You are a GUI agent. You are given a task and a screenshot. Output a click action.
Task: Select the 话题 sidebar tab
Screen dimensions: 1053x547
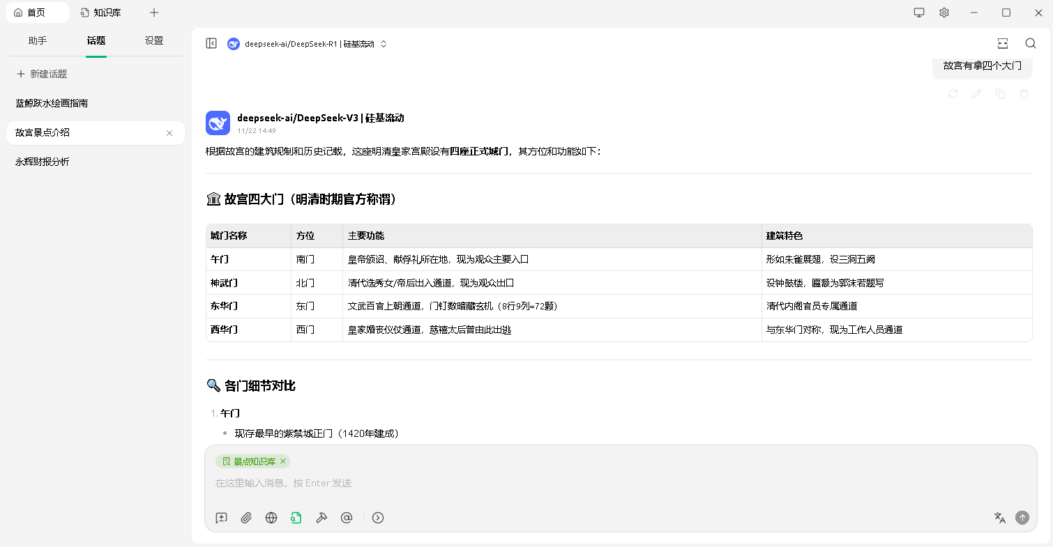tap(96, 40)
